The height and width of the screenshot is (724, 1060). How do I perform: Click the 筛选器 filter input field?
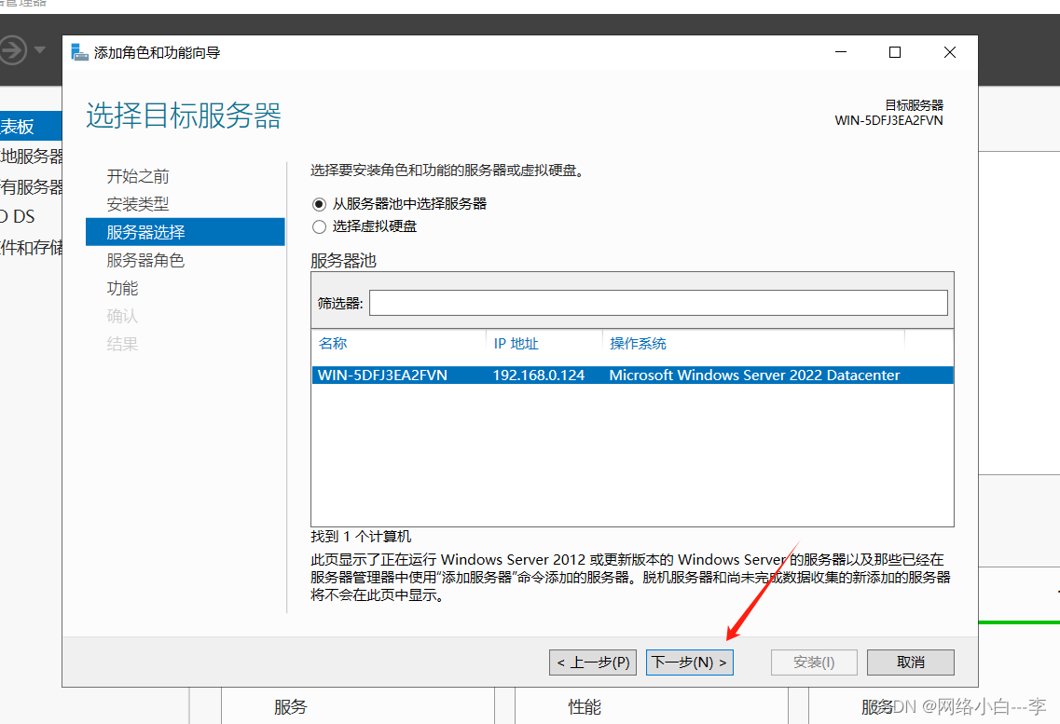click(x=658, y=303)
